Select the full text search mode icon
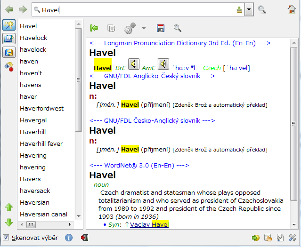 9,39
